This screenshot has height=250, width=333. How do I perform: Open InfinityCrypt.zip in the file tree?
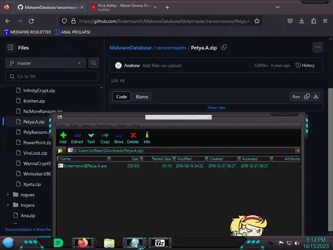(39, 90)
